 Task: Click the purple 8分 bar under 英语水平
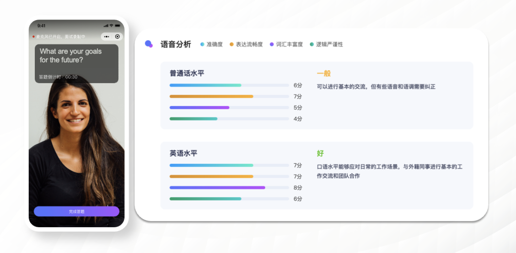(217, 188)
